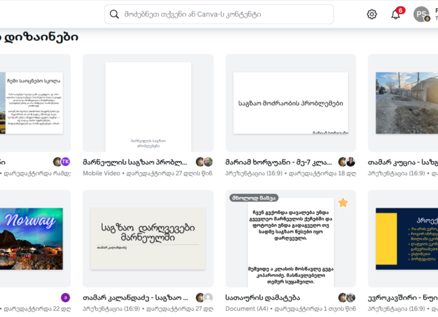Open the Norway design thumbnail
Image resolution: width=438 pixels, height=317 pixels.
coord(31,239)
